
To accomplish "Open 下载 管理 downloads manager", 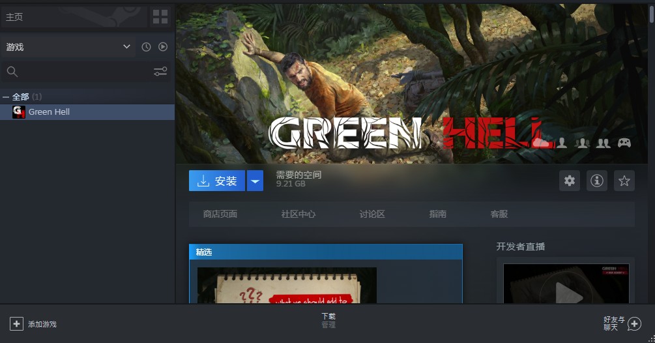I will [x=328, y=320].
